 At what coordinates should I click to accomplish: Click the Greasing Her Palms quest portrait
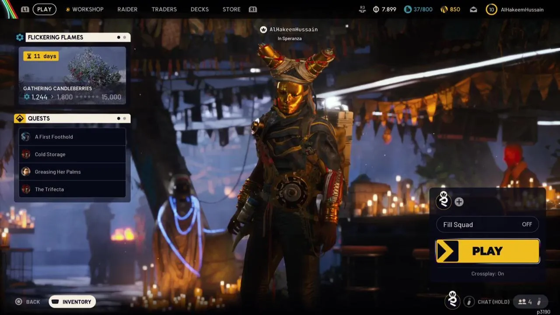pos(26,172)
